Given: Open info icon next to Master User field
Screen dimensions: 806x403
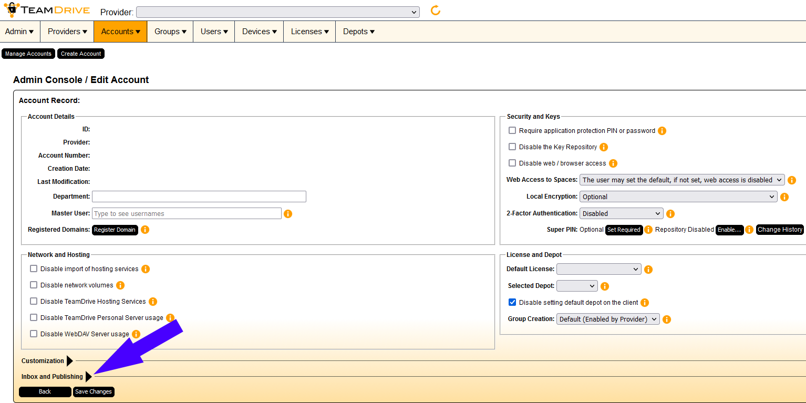Looking at the screenshot, I should [x=288, y=214].
